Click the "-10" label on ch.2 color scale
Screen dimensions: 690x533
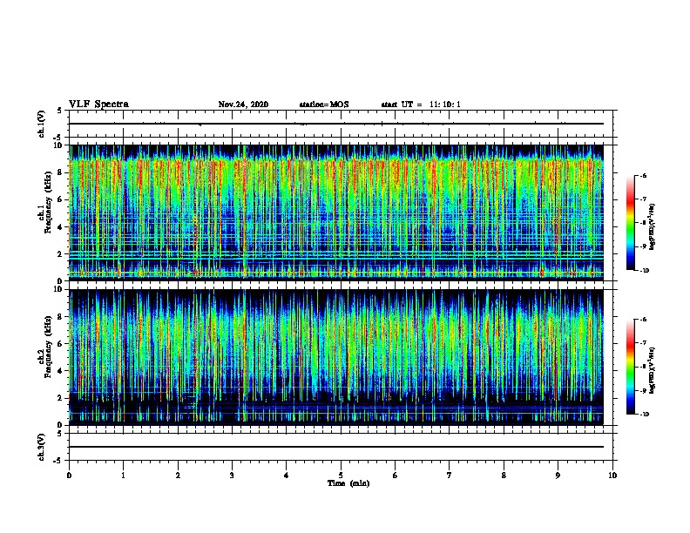(x=644, y=415)
